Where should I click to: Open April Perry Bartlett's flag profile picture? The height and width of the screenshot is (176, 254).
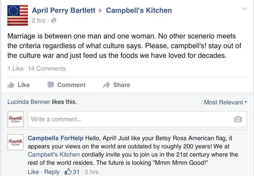coord(17,15)
